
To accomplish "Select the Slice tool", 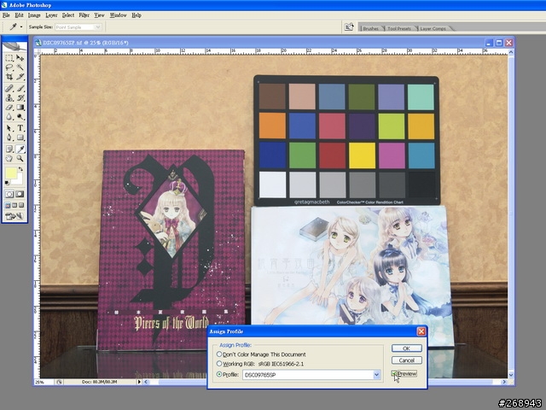I will (20, 76).
